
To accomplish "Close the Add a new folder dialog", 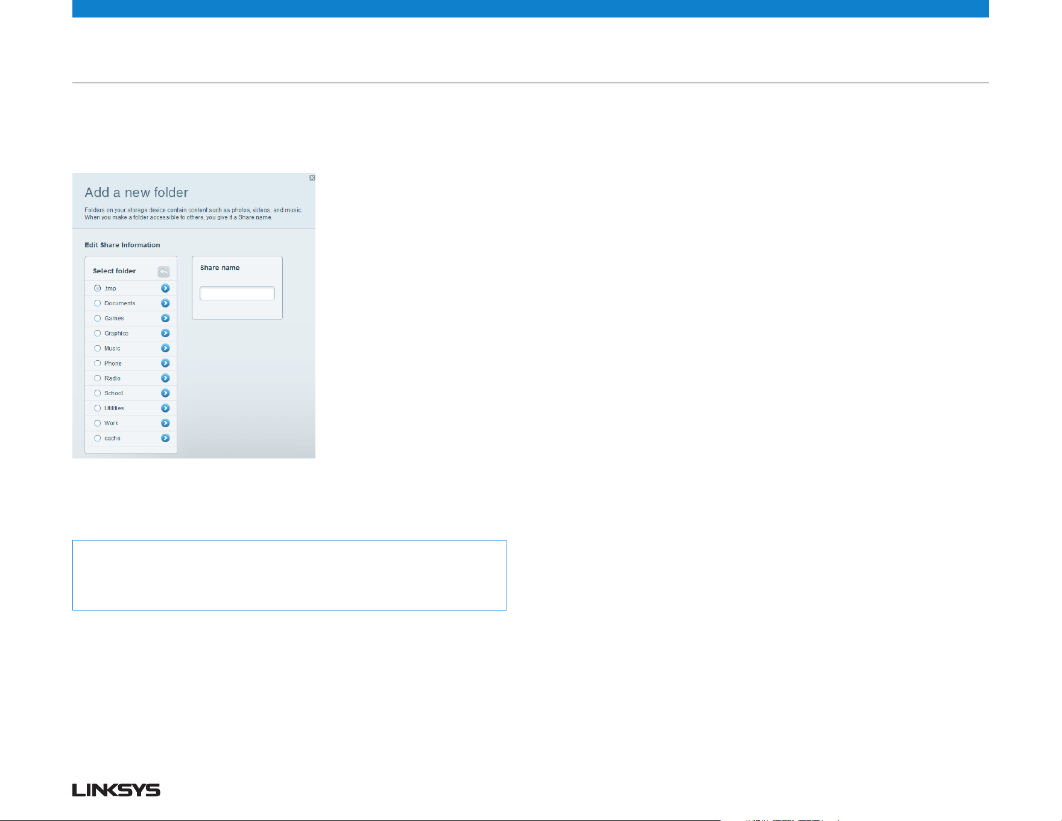I will [312, 178].
